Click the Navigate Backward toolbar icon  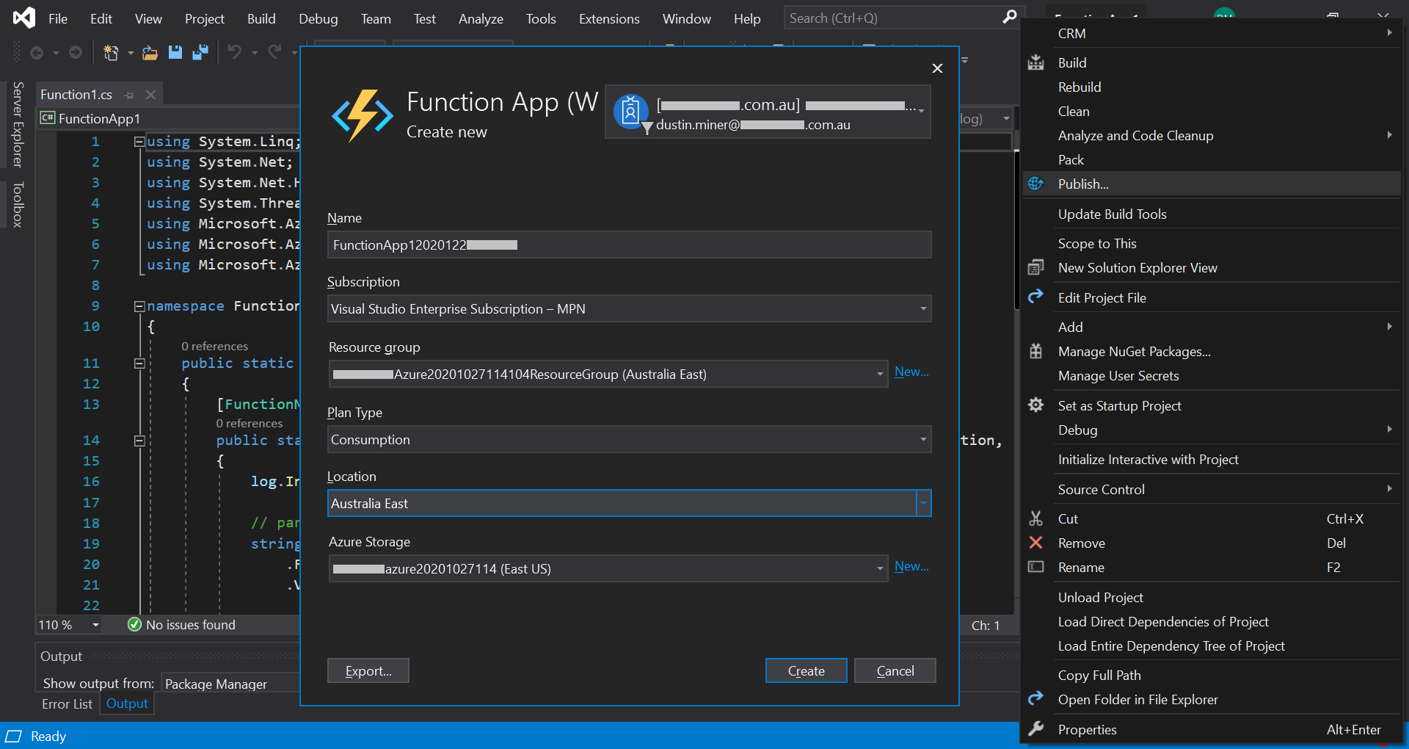point(37,53)
